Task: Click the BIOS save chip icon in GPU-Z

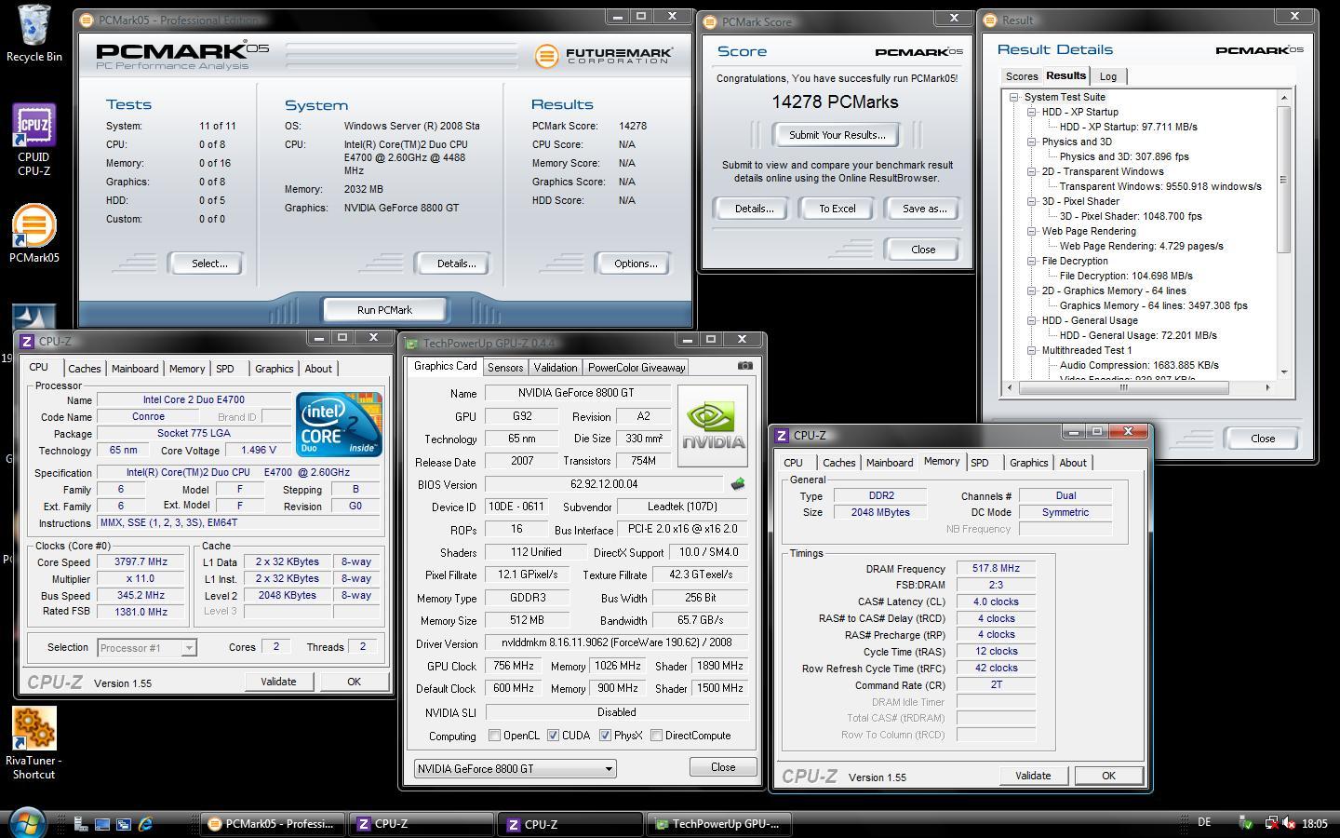Action: (738, 484)
